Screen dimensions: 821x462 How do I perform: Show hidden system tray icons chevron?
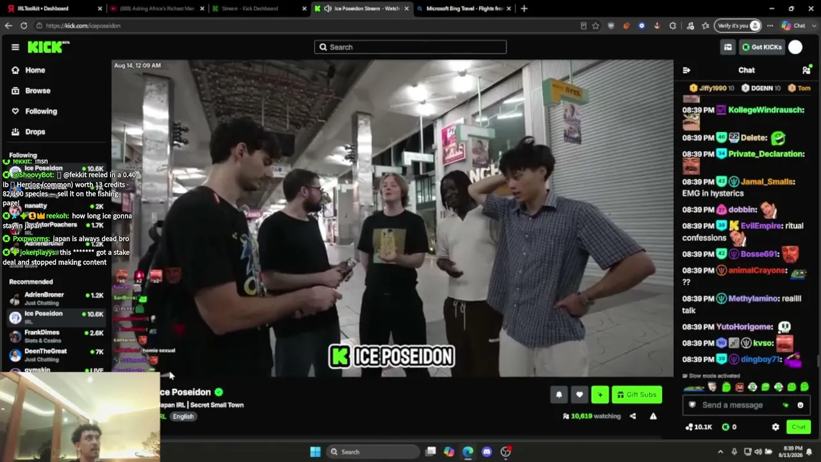click(720, 452)
